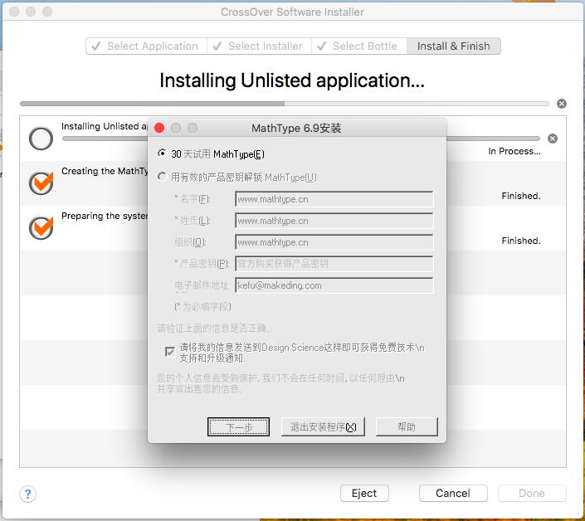585x521 pixels.
Task: Click the 名字 first name input field
Action: click(334, 199)
